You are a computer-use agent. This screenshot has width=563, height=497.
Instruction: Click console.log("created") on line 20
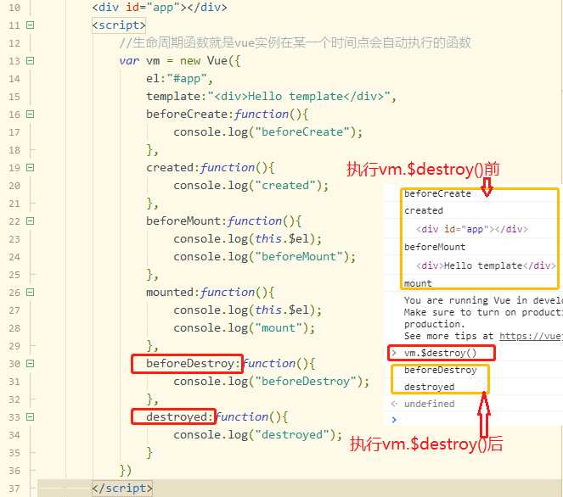(x=251, y=186)
